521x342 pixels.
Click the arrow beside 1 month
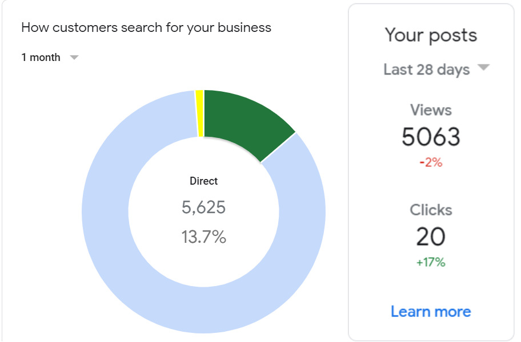[x=74, y=58]
